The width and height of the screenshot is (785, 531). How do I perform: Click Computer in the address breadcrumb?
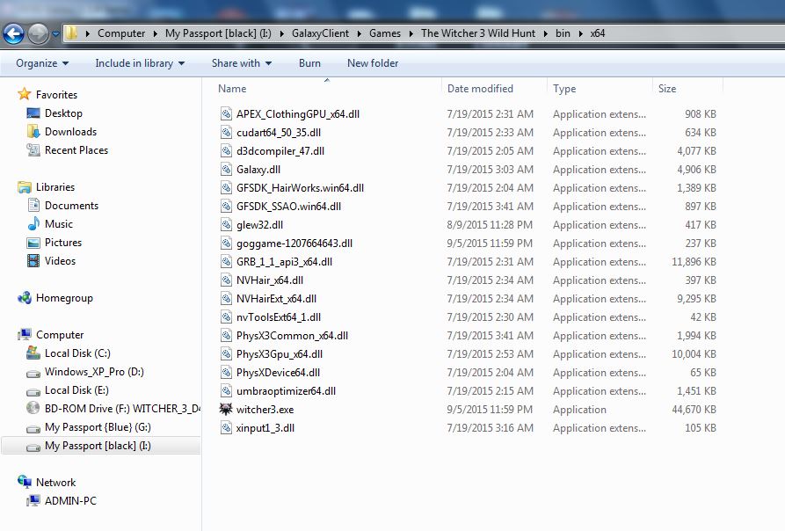click(121, 33)
